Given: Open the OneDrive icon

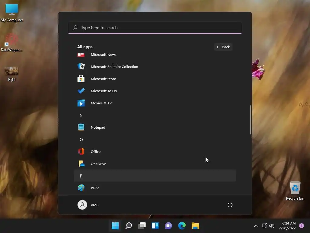Looking at the screenshot, I should [81, 164].
